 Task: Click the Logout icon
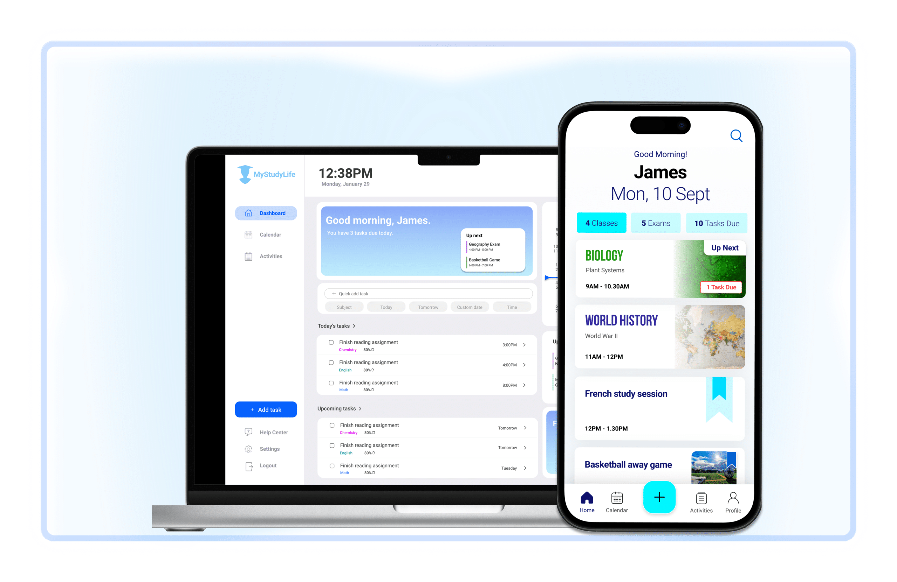click(x=249, y=467)
